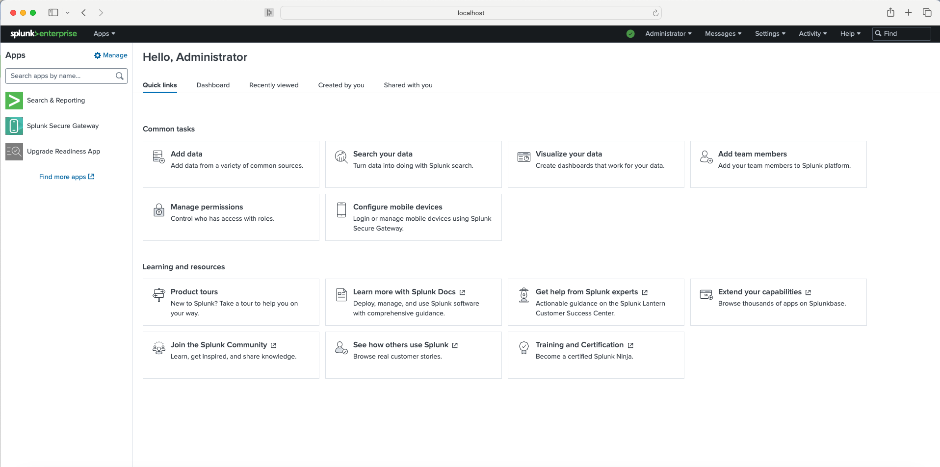Click the Product tours signpost icon

[159, 295]
